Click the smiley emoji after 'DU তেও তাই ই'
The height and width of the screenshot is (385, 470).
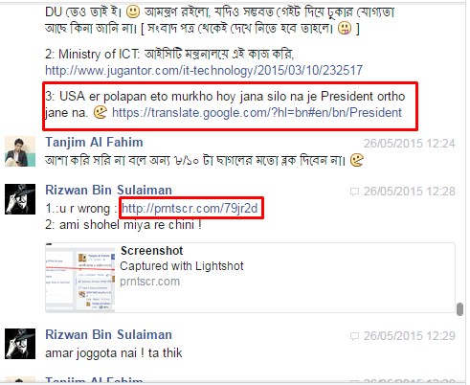pyautogui.click(x=133, y=12)
